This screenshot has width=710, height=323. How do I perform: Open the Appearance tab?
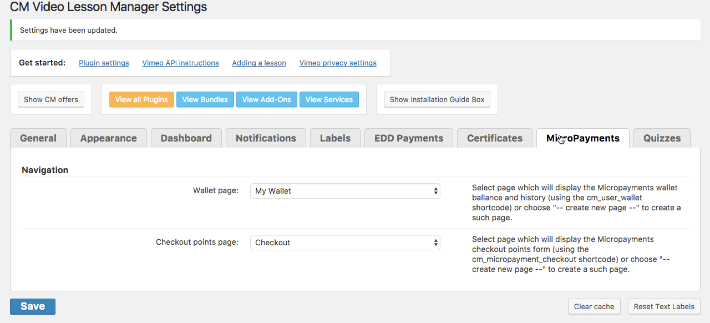[109, 138]
